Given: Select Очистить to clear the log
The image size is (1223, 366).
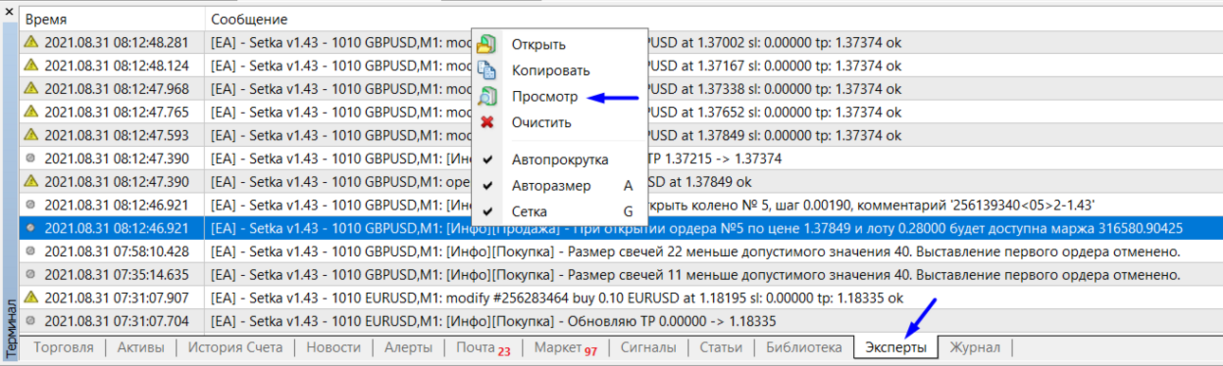Looking at the screenshot, I should point(559,122).
